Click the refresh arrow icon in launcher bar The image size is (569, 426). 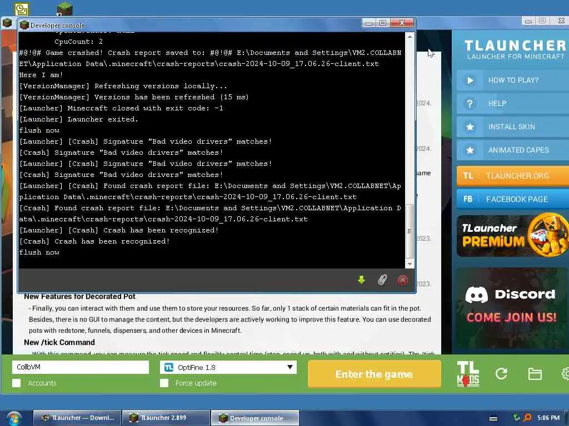(x=501, y=373)
